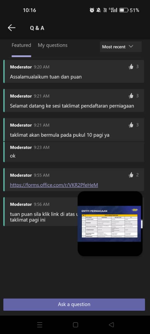
Task: Tap the Android recent apps menu icon
Action: pyautogui.click(x=40, y=325)
